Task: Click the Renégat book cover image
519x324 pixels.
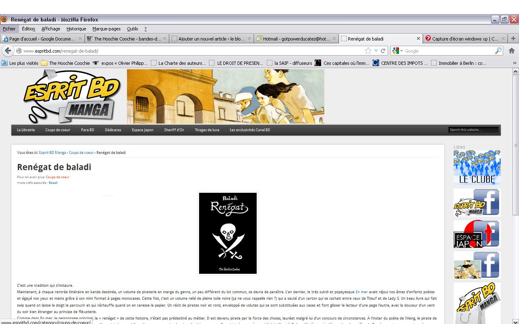Action: [x=228, y=233]
